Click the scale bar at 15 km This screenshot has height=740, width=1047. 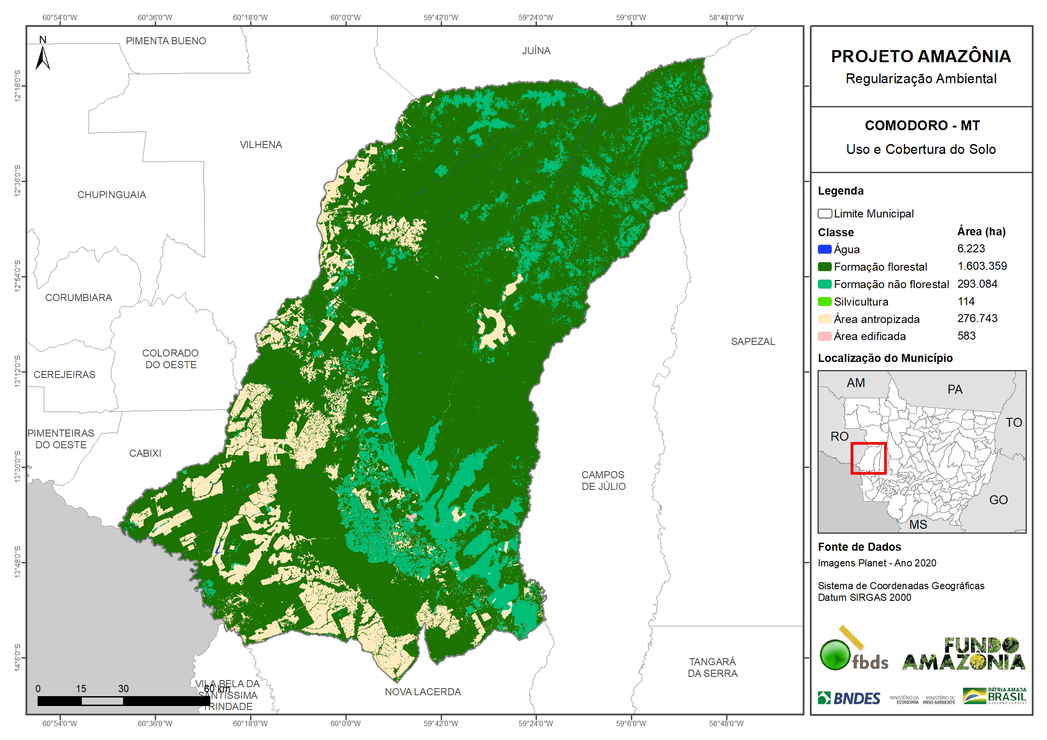[x=81, y=701]
